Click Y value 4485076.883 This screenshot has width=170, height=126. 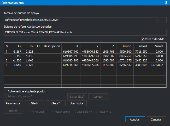pos(90,52)
